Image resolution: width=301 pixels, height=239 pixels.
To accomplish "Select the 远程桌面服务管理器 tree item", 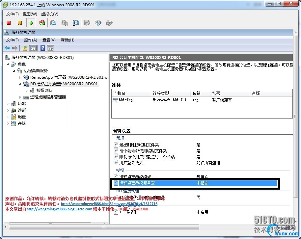I will tap(48, 97).
